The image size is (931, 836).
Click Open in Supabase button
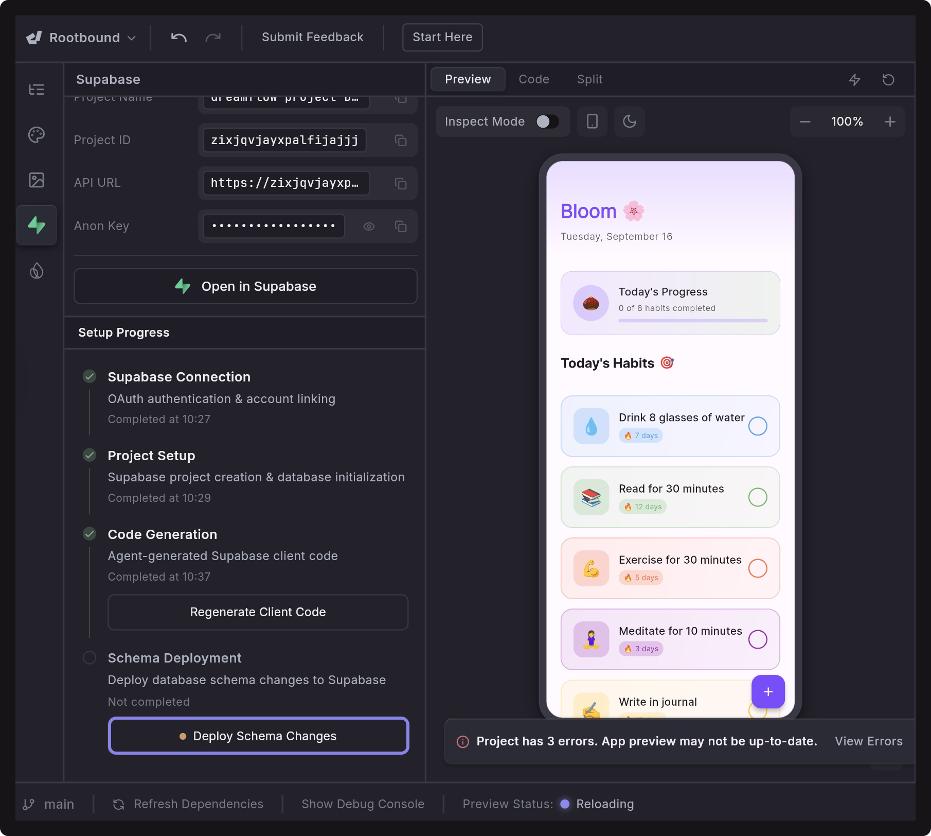[x=245, y=286]
